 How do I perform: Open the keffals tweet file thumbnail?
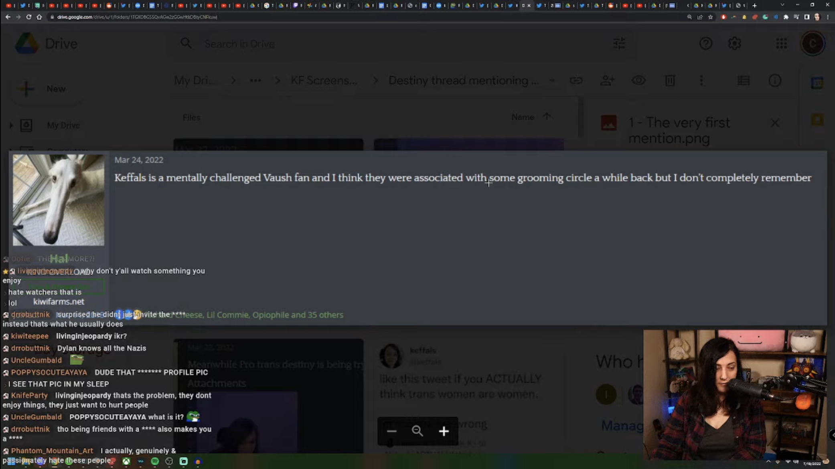(x=468, y=397)
